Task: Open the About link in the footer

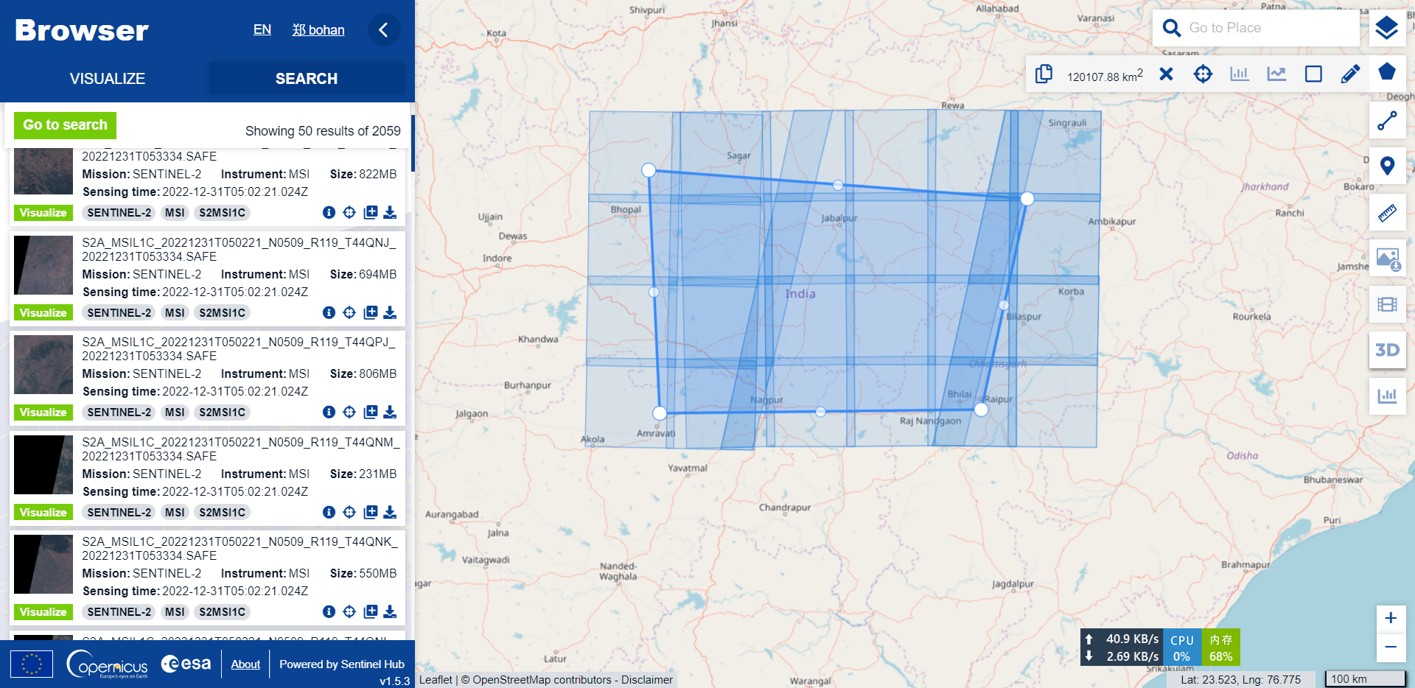Action: pos(245,664)
